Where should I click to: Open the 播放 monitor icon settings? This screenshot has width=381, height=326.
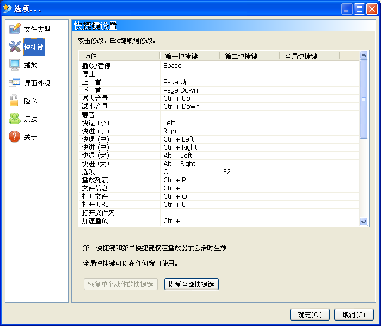15,65
